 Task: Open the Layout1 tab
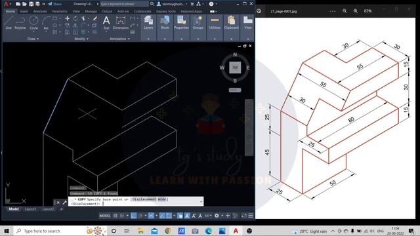[31, 209]
